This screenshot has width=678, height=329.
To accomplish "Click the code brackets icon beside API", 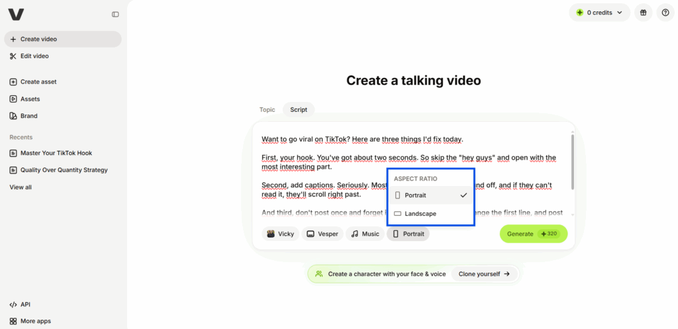I will (x=13, y=305).
